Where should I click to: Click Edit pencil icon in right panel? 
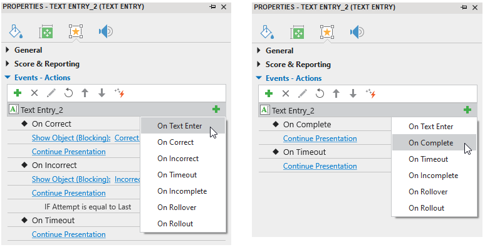coord(302,93)
